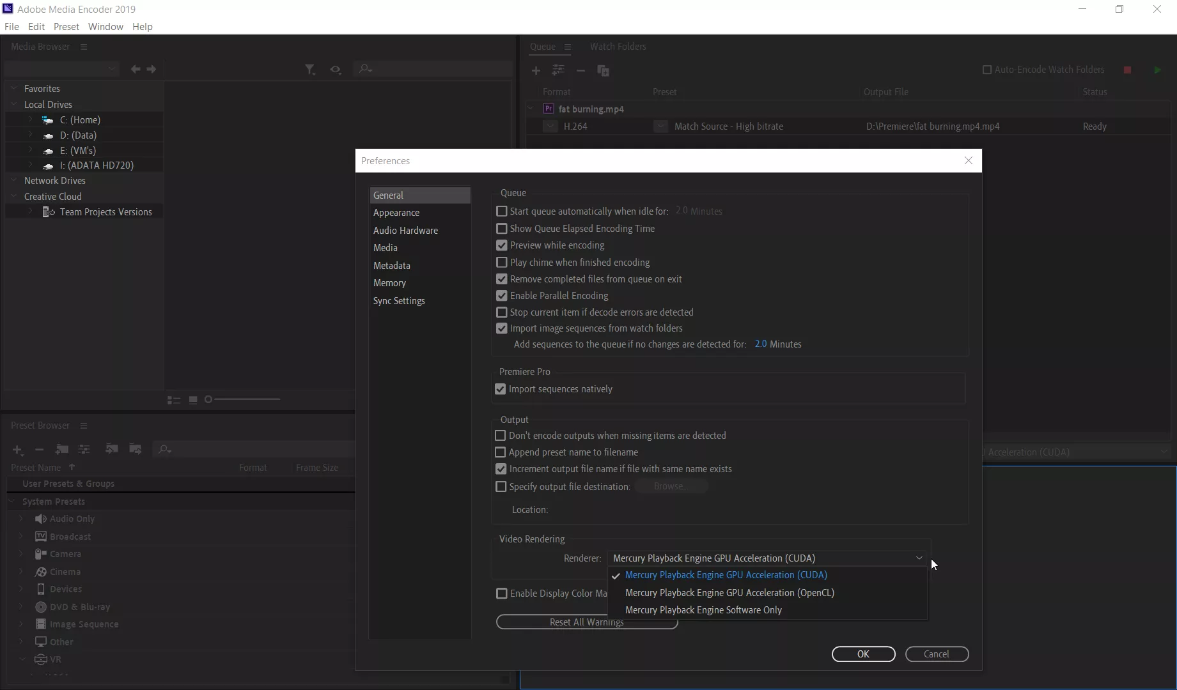
Task: Collapse the Local Drives tree node
Action: point(13,104)
